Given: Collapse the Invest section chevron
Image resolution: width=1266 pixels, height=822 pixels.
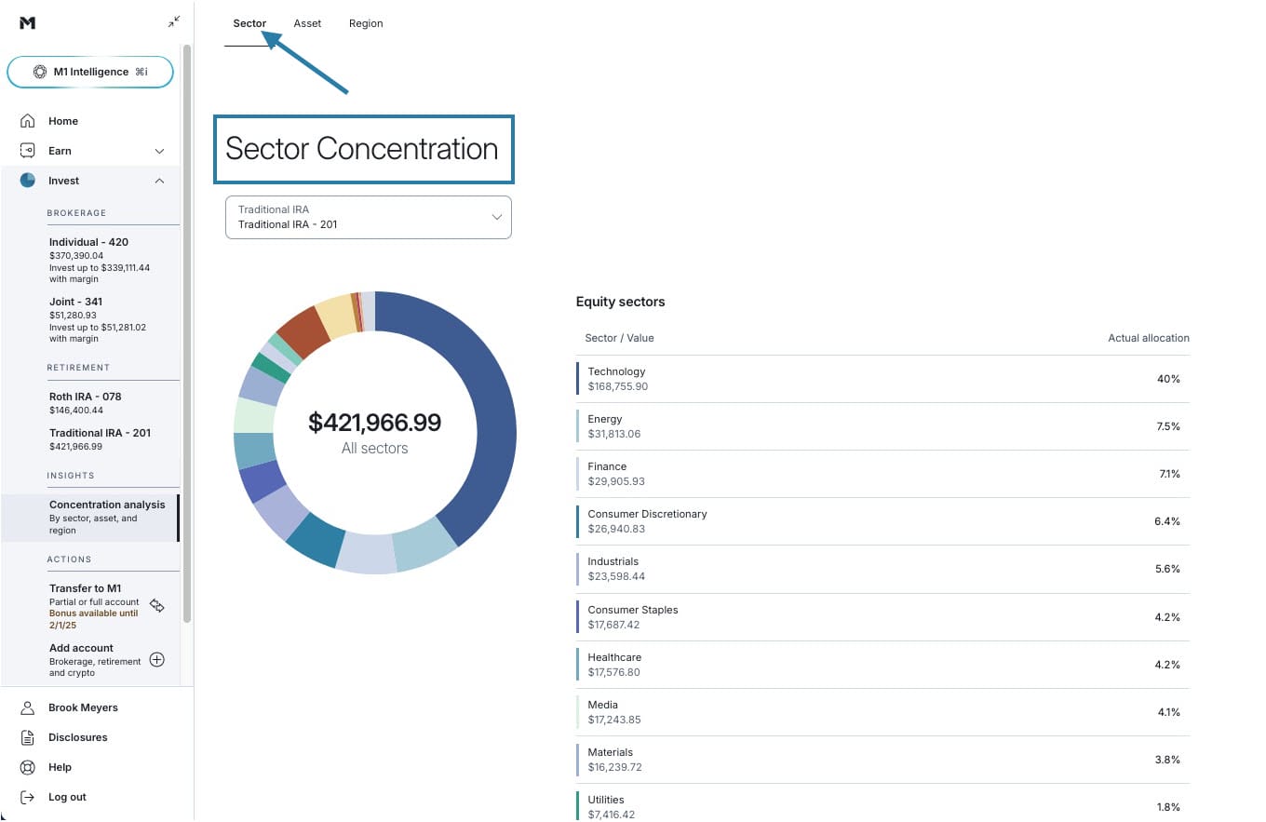Looking at the screenshot, I should click(159, 181).
